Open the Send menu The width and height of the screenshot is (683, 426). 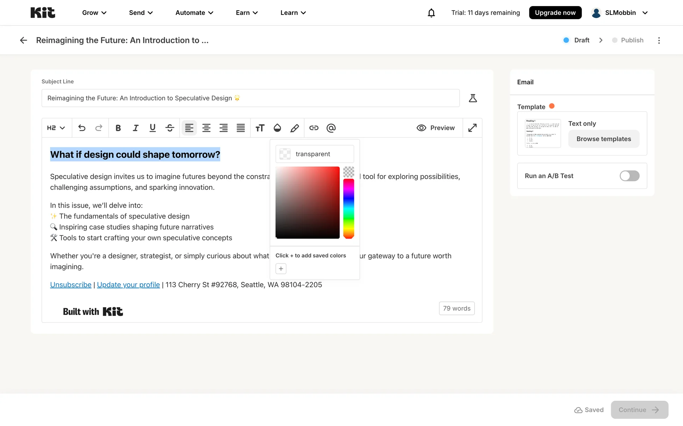[x=141, y=13]
